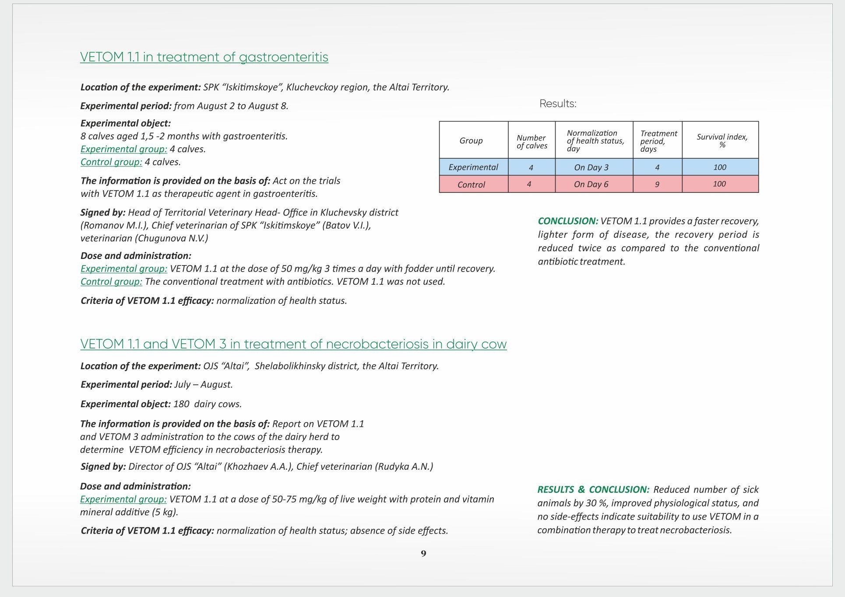Click 'Act on the trials' information basis line

tap(211, 181)
